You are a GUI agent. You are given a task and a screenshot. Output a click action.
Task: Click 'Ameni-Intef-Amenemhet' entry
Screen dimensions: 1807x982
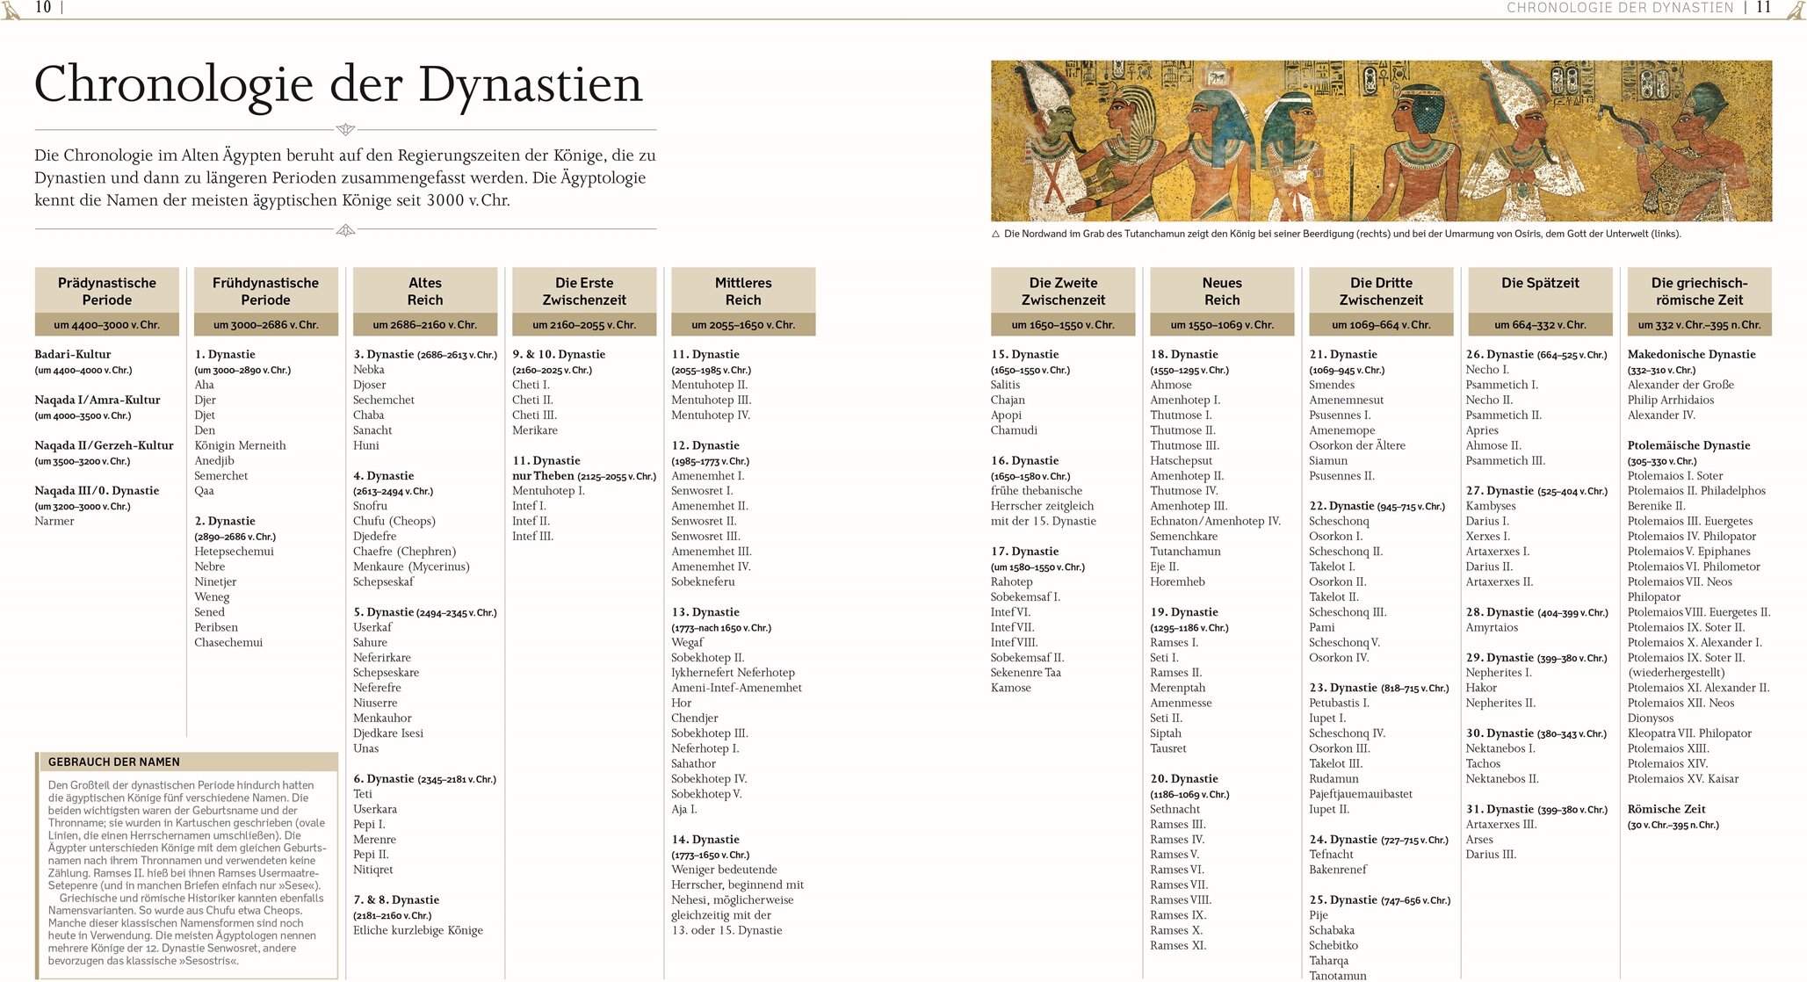click(x=736, y=688)
